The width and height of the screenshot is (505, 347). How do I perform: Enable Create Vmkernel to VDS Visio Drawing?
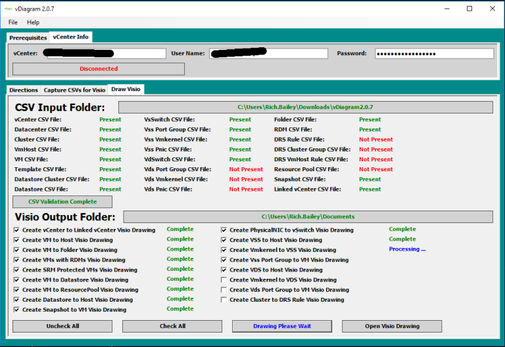tap(224, 280)
